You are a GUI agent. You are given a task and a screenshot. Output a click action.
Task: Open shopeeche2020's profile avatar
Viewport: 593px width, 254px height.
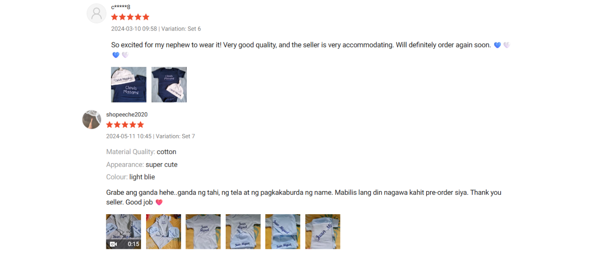[x=91, y=120]
